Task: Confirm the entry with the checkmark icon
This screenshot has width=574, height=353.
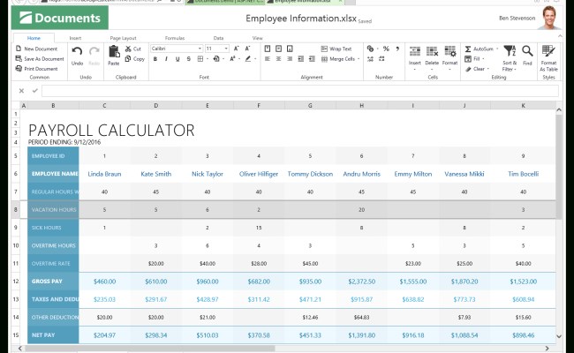Action: click(34, 91)
